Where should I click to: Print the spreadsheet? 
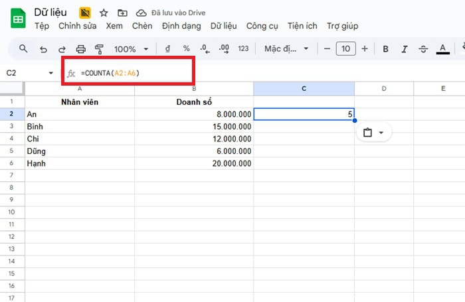click(x=80, y=49)
